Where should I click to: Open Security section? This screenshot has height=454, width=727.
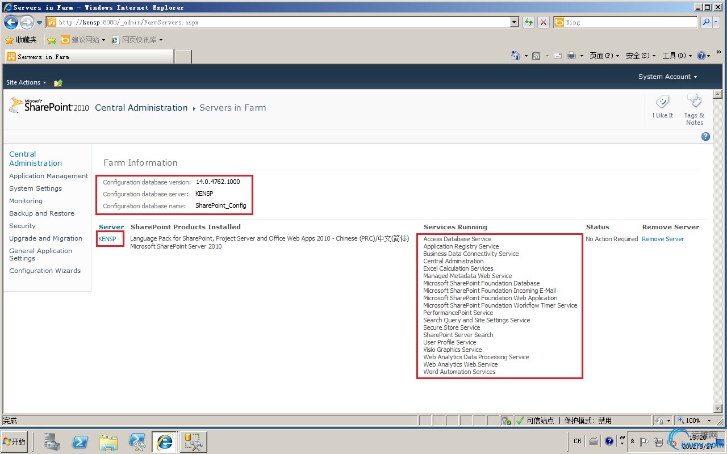[22, 226]
